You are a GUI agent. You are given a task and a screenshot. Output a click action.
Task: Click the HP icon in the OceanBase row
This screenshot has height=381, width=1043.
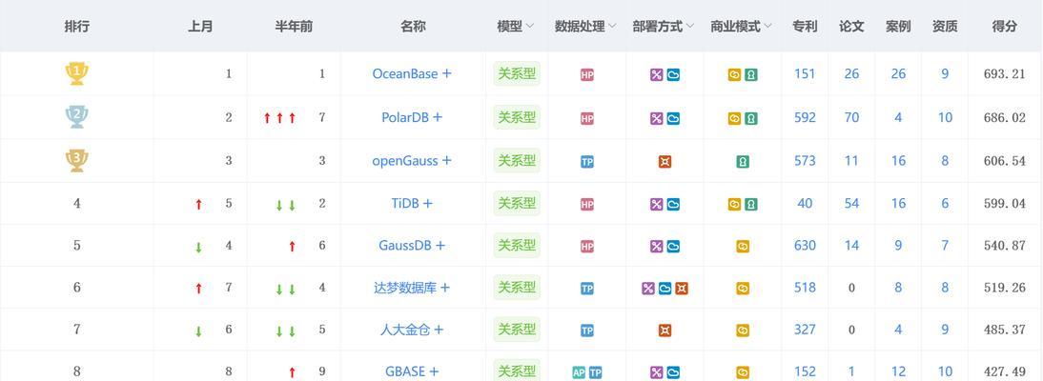pos(587,75)
